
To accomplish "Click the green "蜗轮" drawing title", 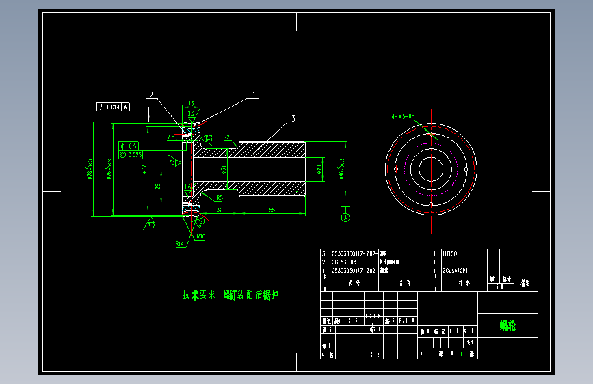I will click(x=508, y=325).
